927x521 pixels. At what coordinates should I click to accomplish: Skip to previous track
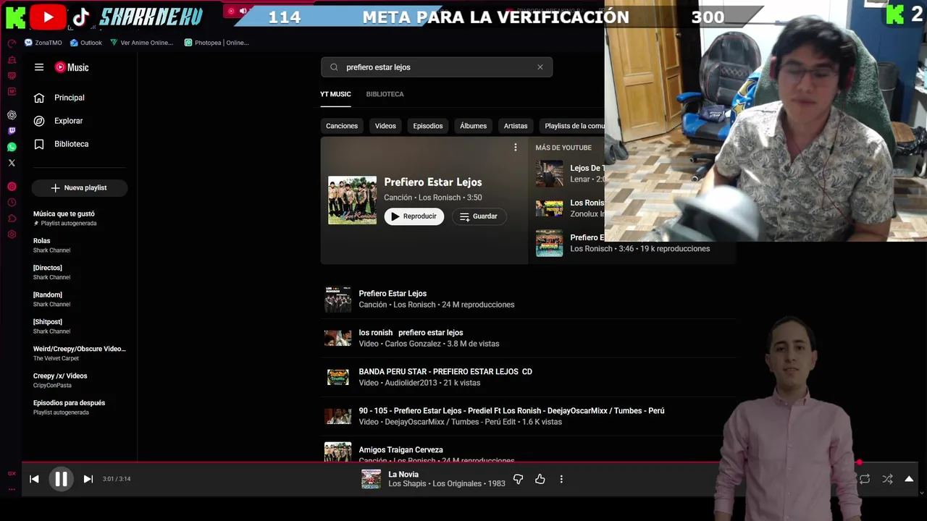pyautogui.click(x=34, y=479)
